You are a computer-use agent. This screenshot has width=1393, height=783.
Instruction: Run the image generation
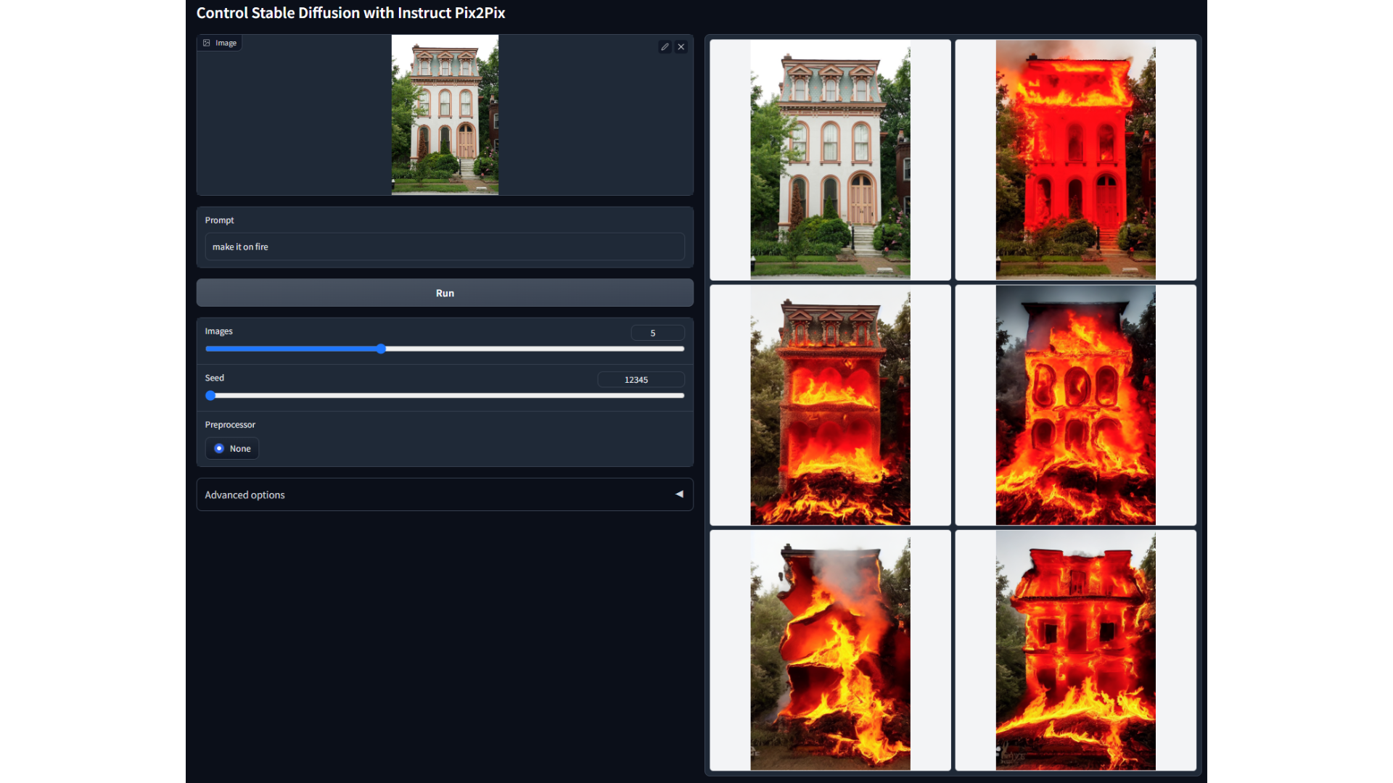pos(445,293)
